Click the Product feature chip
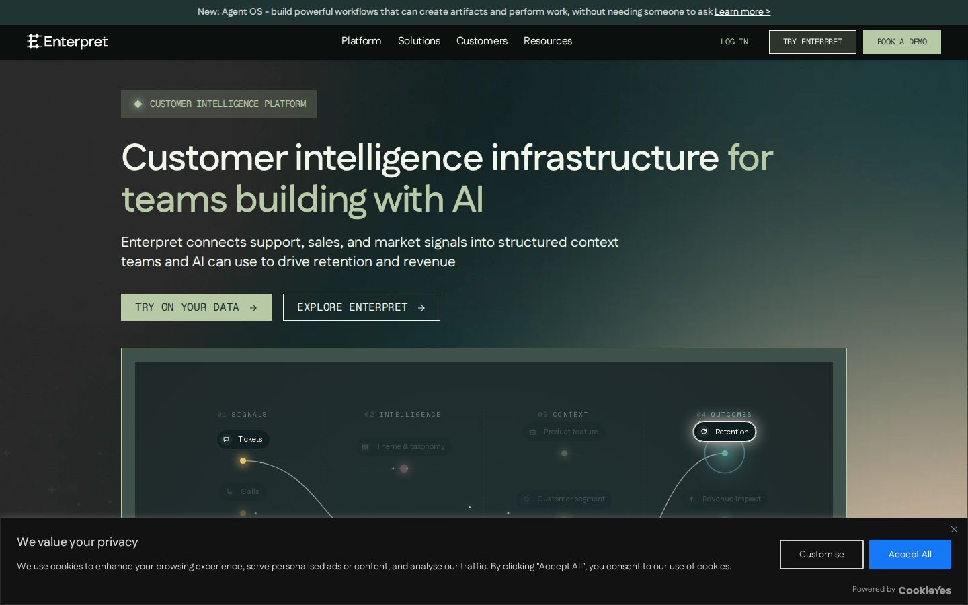Viewport: 968px width, 605px height. tap(563, 432)
